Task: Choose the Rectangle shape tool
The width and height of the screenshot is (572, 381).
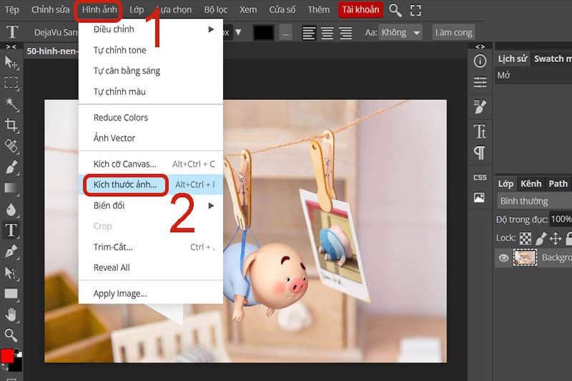Action: coord(11,294)
